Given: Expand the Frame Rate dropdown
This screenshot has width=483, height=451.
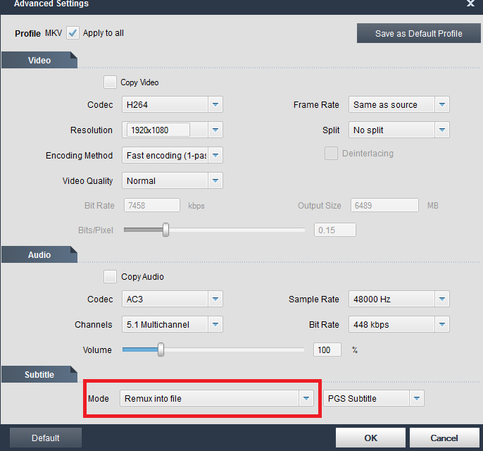Looking at the screenshot, I should pos(442,104).
